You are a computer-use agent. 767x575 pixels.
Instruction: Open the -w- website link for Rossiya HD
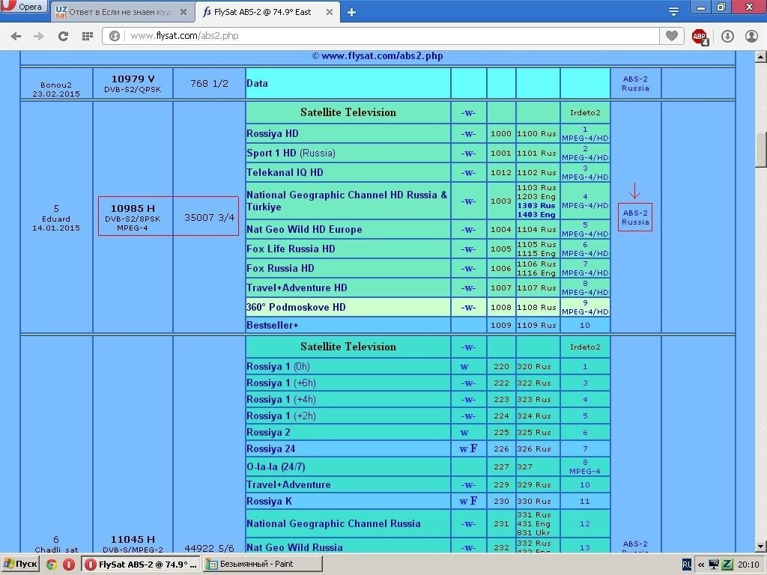[469, 133]
